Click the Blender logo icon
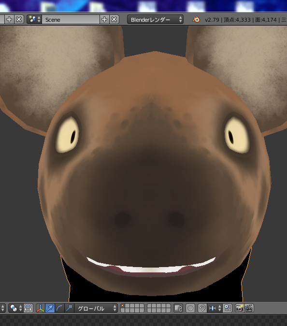 pos(196,19)
